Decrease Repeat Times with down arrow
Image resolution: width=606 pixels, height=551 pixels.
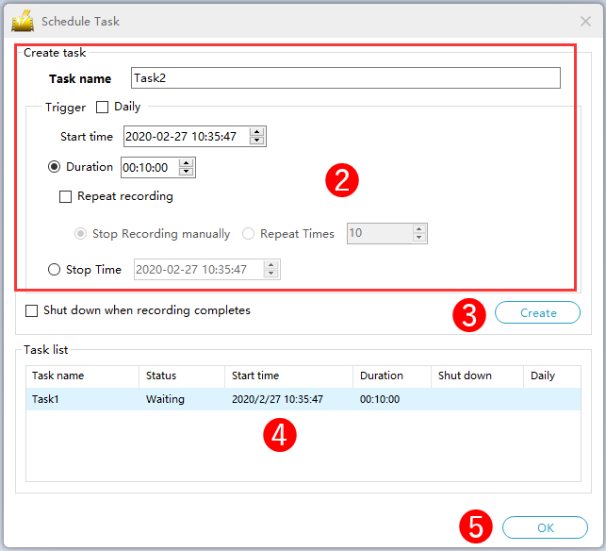point(419,238)
